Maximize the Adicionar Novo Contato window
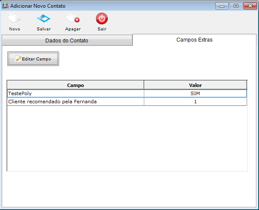This screenshot has width=259, height=210. point(235,6)
